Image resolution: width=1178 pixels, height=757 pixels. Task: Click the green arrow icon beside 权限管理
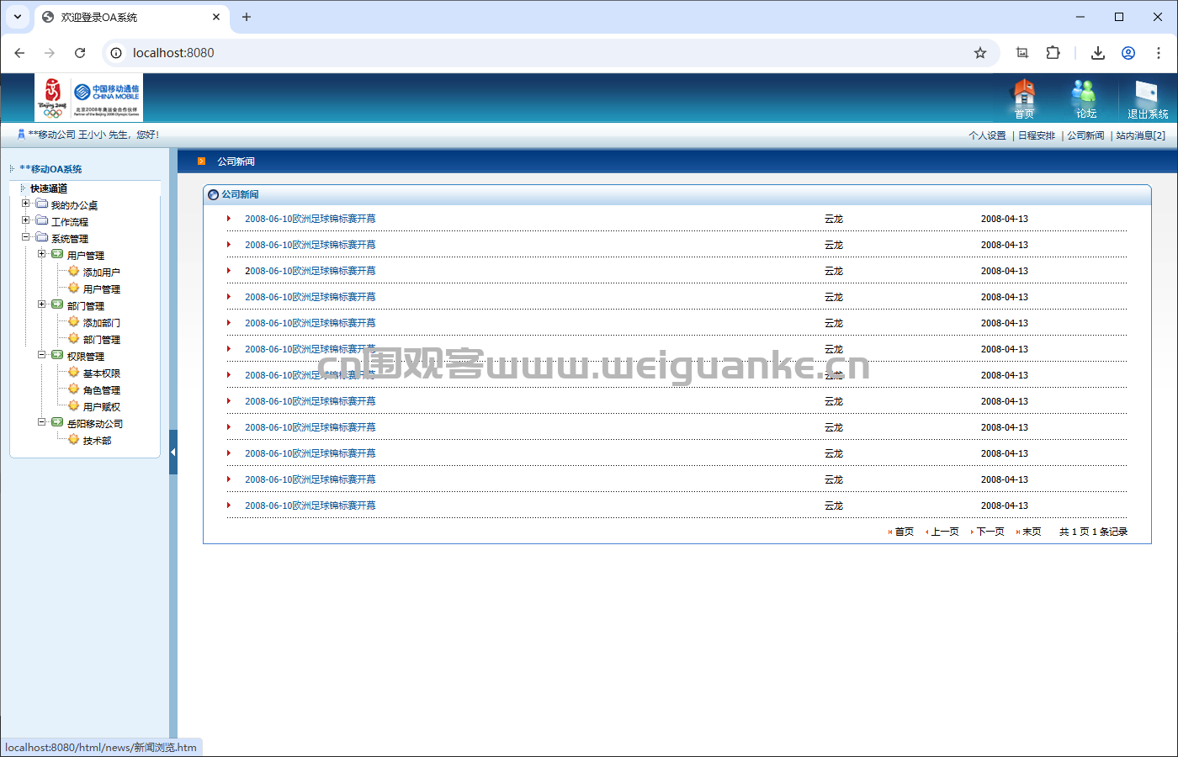pos(57,355)
